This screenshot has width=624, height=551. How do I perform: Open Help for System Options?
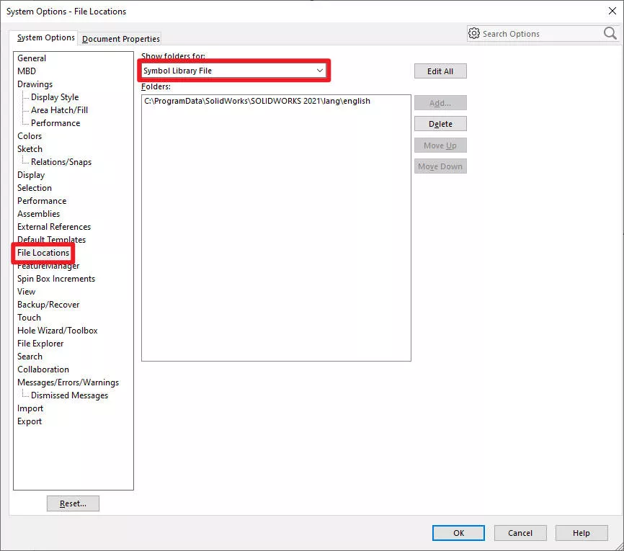(581, 533)
